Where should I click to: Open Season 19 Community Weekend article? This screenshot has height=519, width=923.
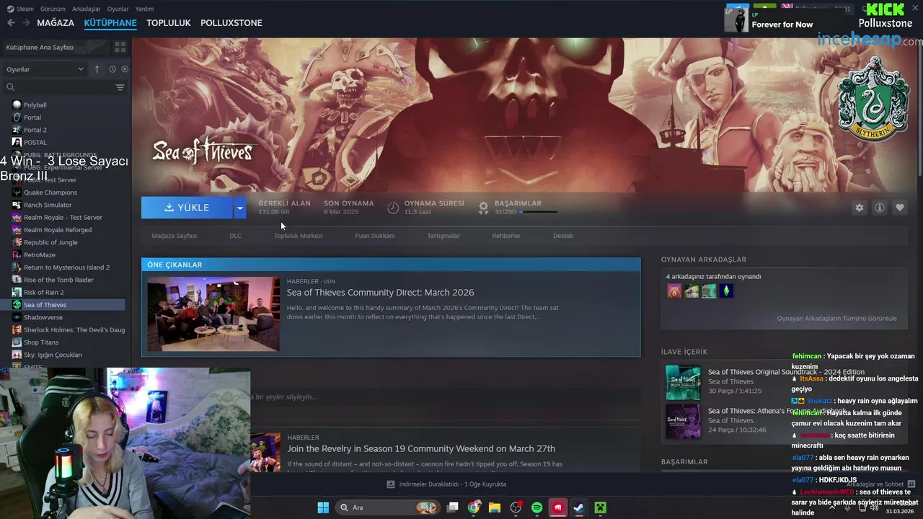pos(421,448)
